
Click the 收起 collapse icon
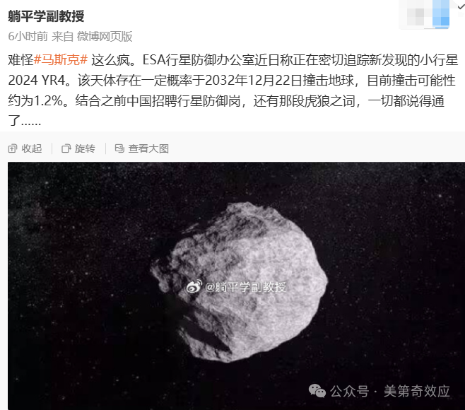13,148
